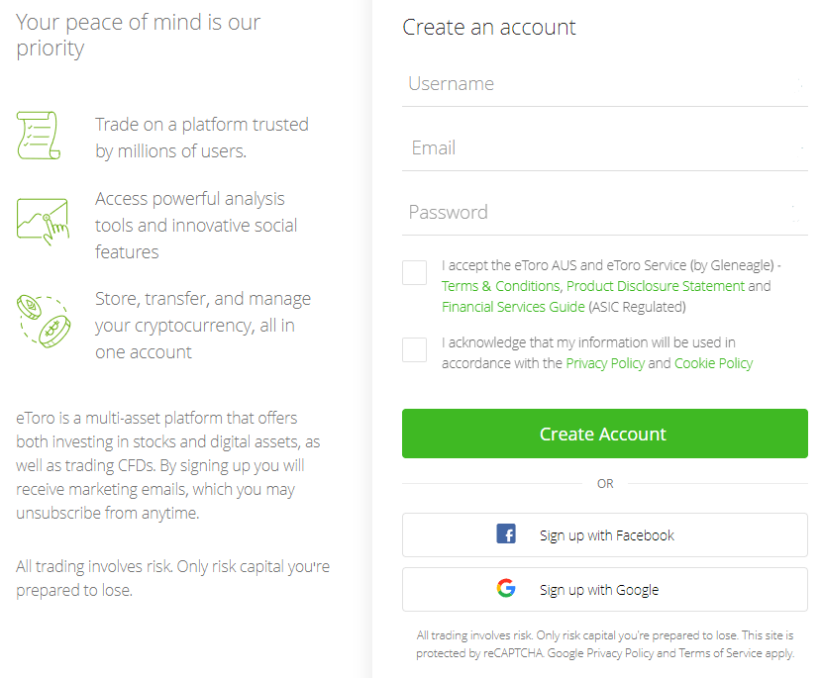The height and width of the screenshot is (678, 822).
Task: Choose Sign up with Facebook
Action: 604,534
